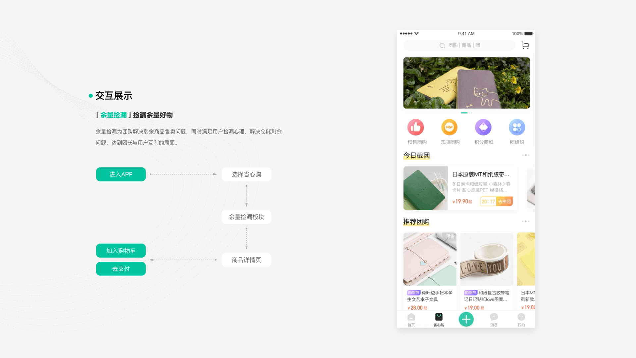Click 交互展示 heading
Image resolution: width=636 pixels, height=358 pixels.
point(114,96)
